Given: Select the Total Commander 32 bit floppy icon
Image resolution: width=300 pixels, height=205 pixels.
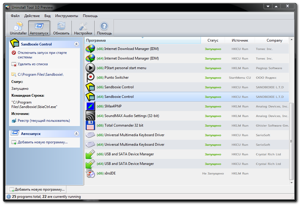Looking at the screenshot, I should click(90, 125).
